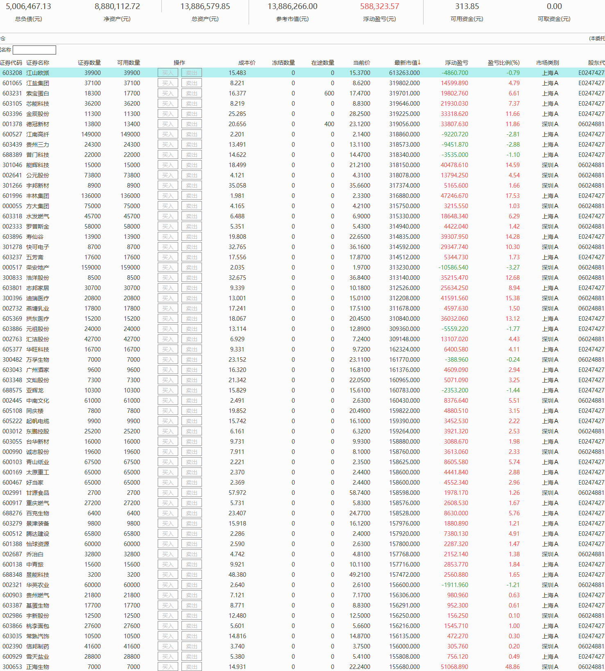
Task: Click the 市场类别 column header
Action: point(547,63)
